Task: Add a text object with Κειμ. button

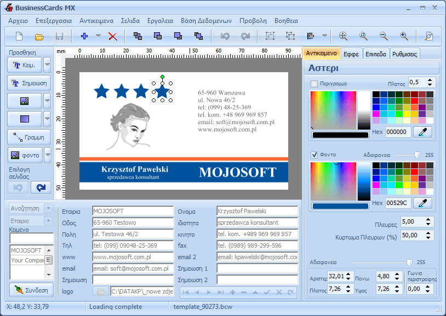Action: pos(25,65)
